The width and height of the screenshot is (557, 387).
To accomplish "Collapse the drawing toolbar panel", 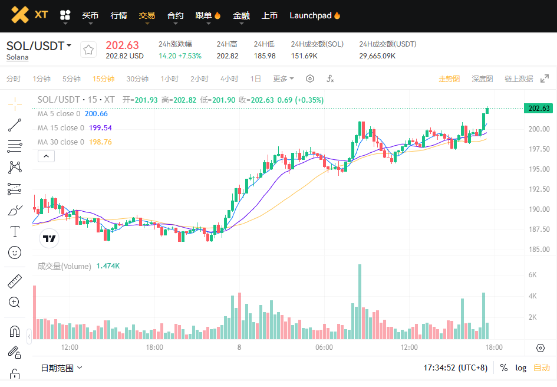I will point(29,336).
